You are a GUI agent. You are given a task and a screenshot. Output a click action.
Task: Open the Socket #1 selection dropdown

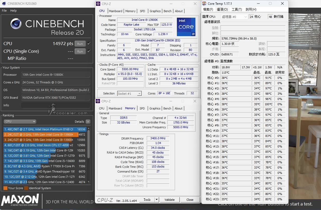tap(130, 93)
